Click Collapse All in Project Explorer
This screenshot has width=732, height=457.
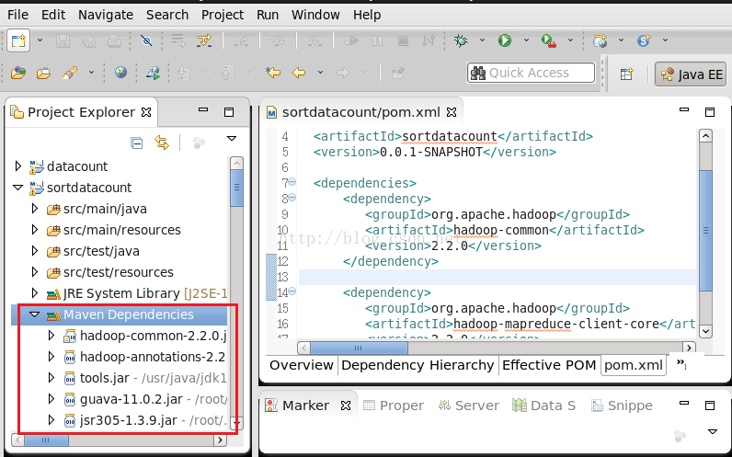coord(137,143)
